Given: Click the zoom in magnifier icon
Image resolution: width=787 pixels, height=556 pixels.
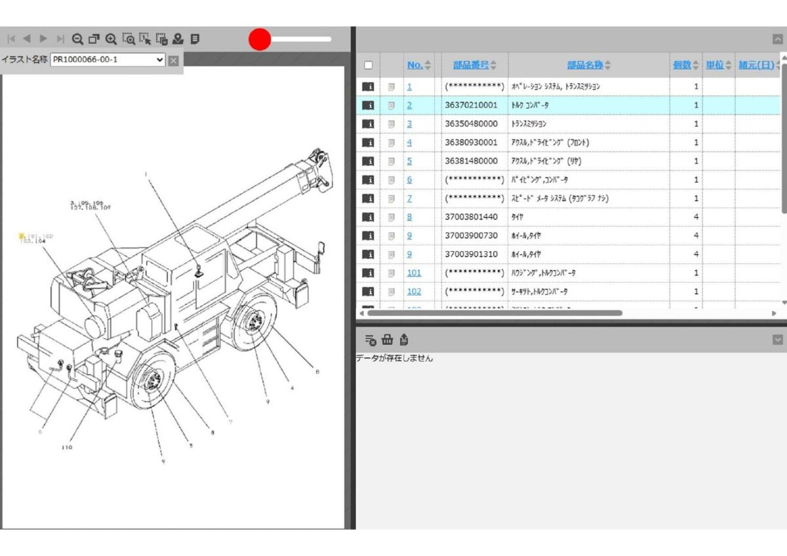Looking at the screenshot, I should pyautogui.click(x=111, y=39).
